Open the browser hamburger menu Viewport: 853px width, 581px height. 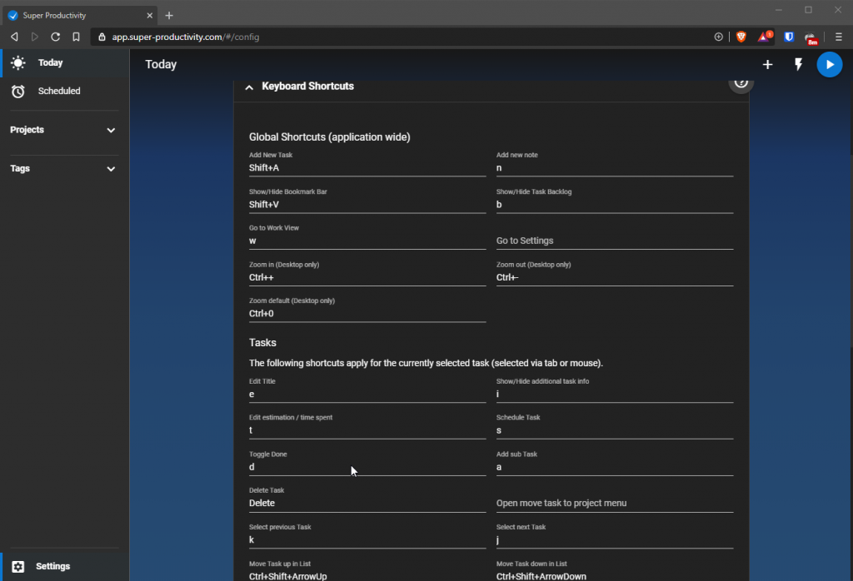(x=838, y=37)
